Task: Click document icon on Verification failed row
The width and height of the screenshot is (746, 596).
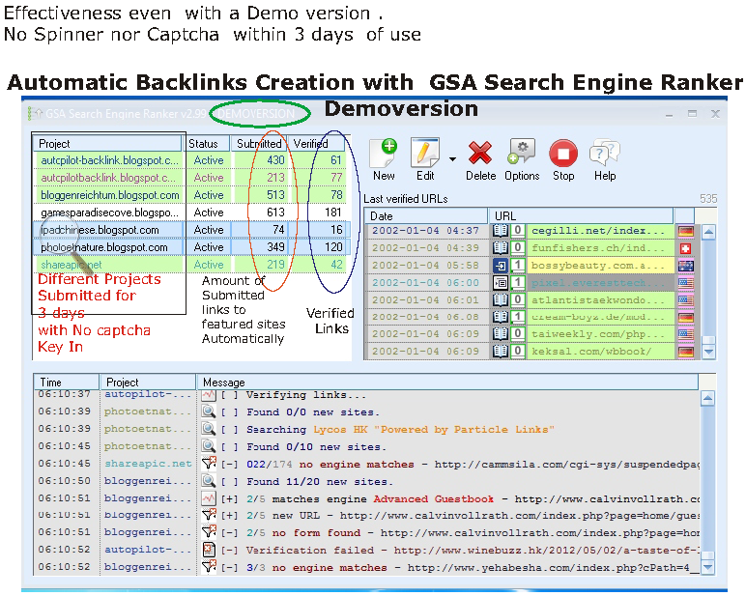Action: tap(209, 550)
